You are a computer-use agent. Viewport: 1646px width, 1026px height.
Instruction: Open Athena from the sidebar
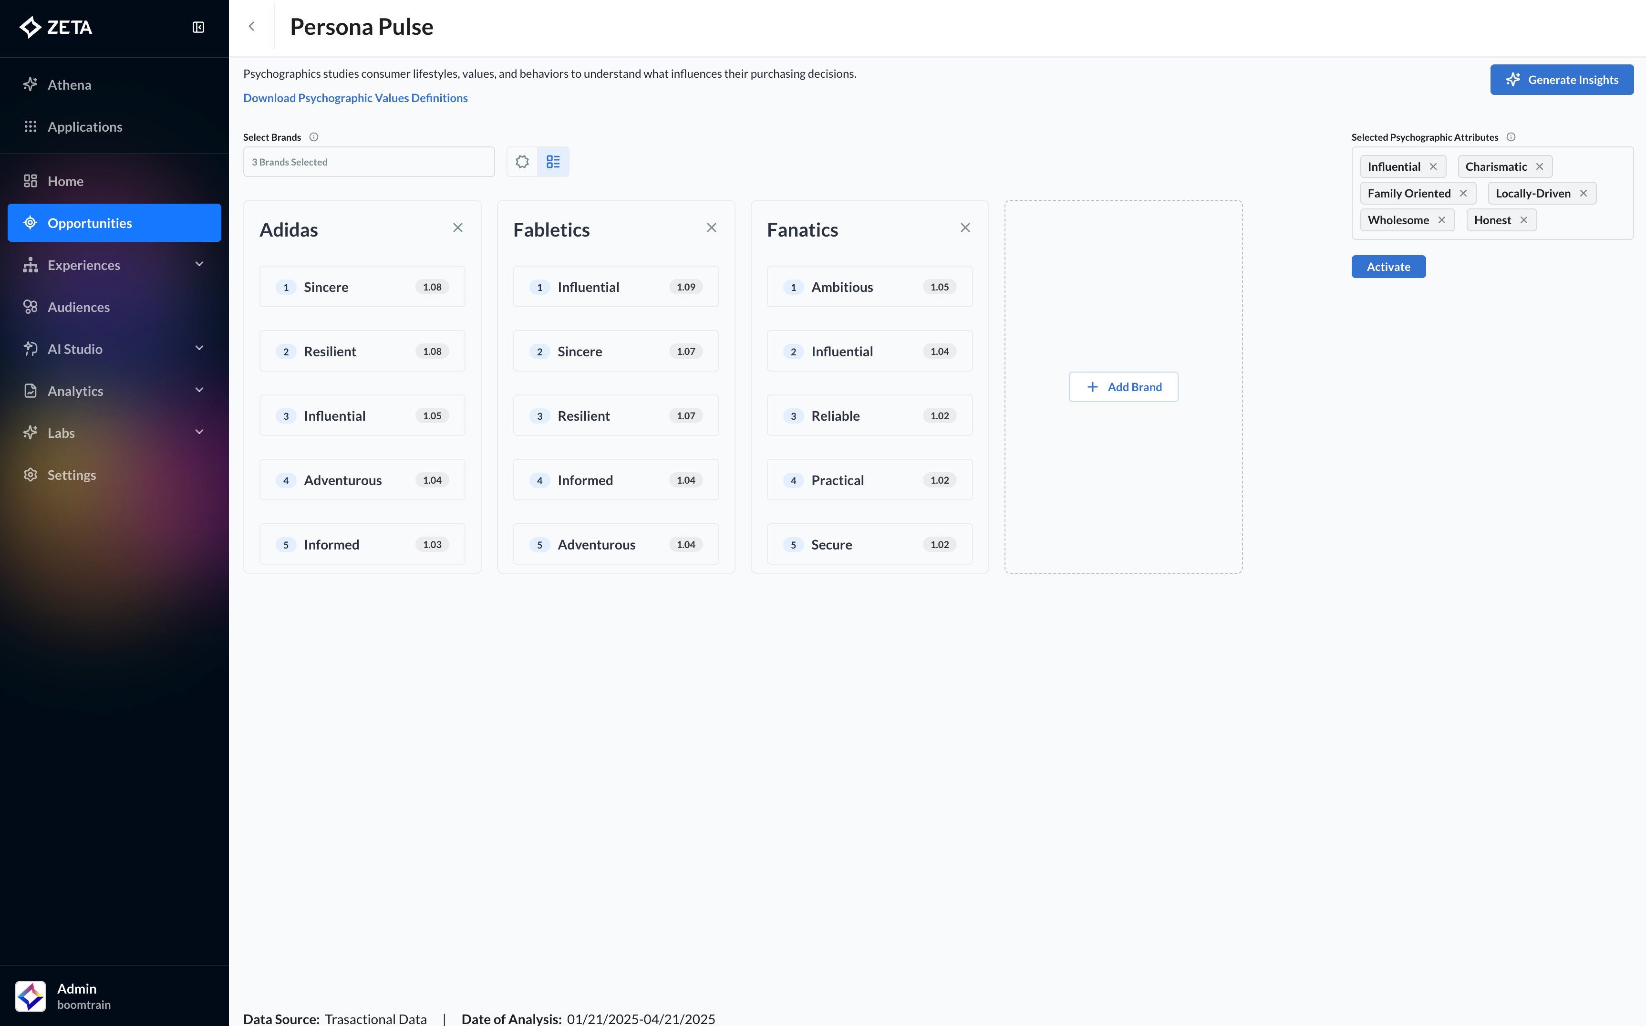tap(114, 85)
